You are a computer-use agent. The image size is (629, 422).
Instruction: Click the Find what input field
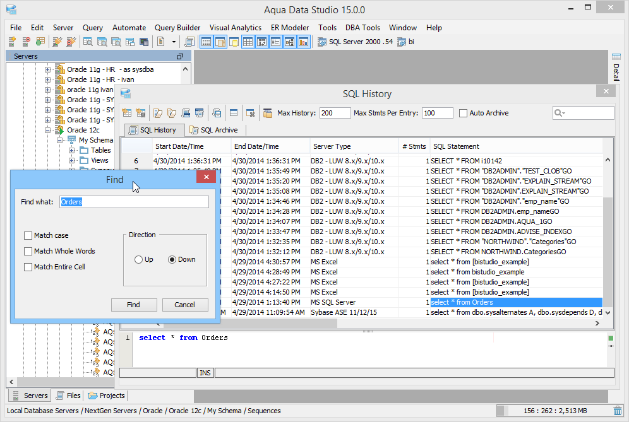(134, 202)
